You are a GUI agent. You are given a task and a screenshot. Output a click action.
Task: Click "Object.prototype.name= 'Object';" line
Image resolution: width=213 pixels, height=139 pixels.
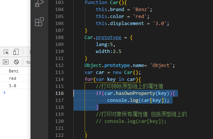point(129,65)
